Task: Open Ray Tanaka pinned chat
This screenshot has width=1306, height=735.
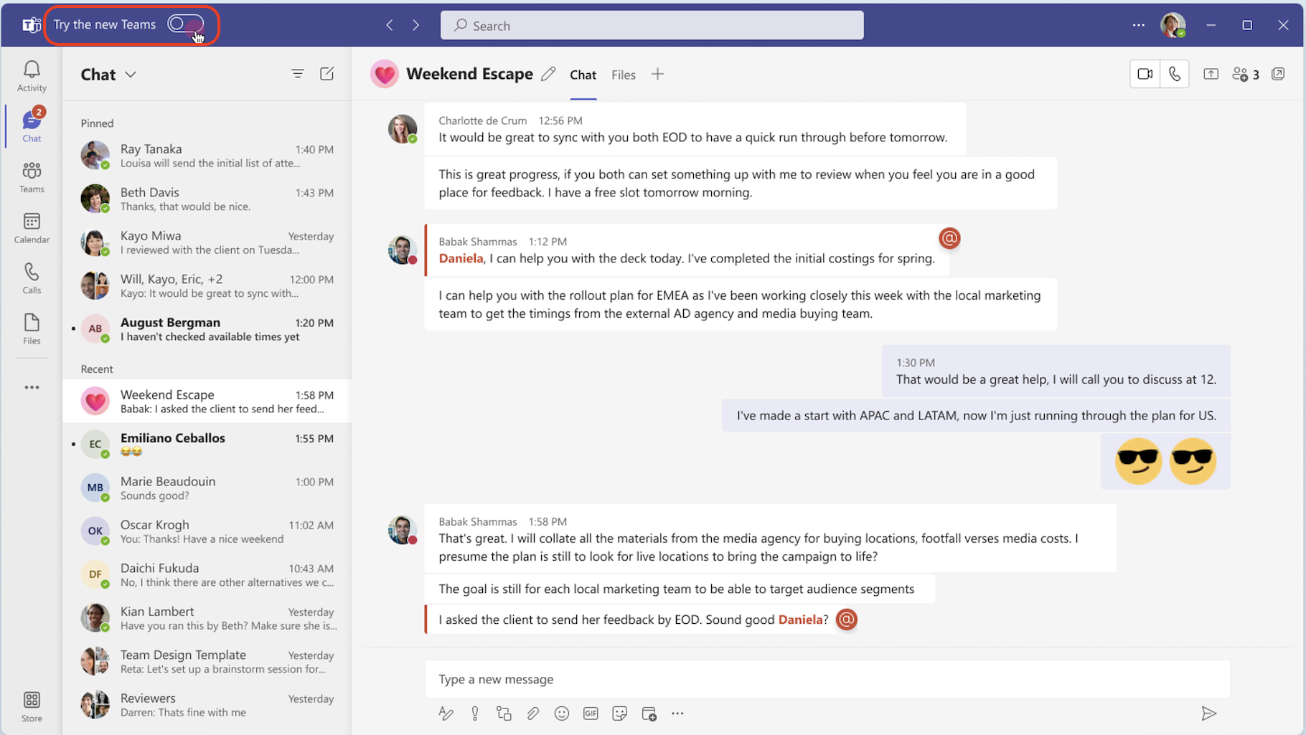Action: (x=207, y=156)
